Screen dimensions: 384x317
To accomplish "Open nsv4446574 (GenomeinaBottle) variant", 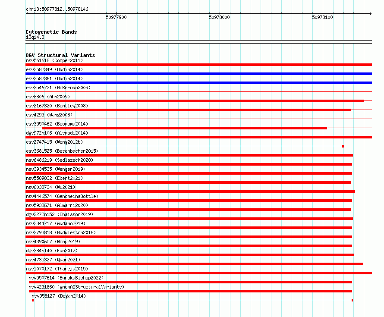I will pos(62,196).
